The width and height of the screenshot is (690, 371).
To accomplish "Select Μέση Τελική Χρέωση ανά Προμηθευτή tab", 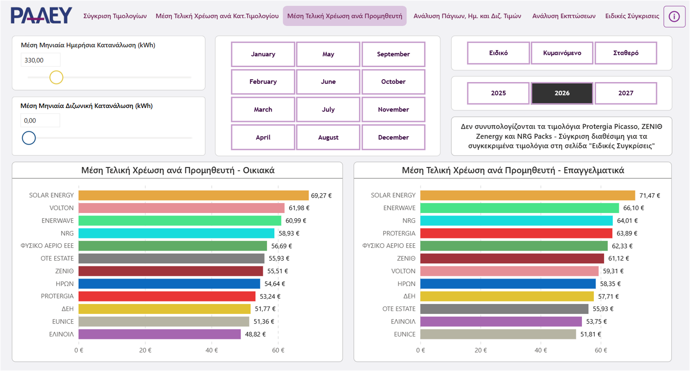I will (344, 16).
